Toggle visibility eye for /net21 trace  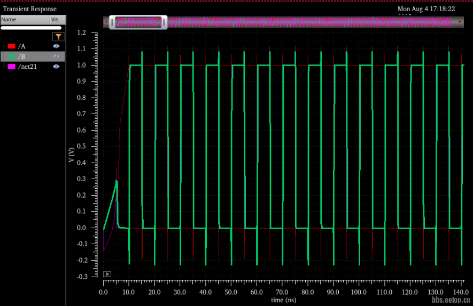click(56, 67)
